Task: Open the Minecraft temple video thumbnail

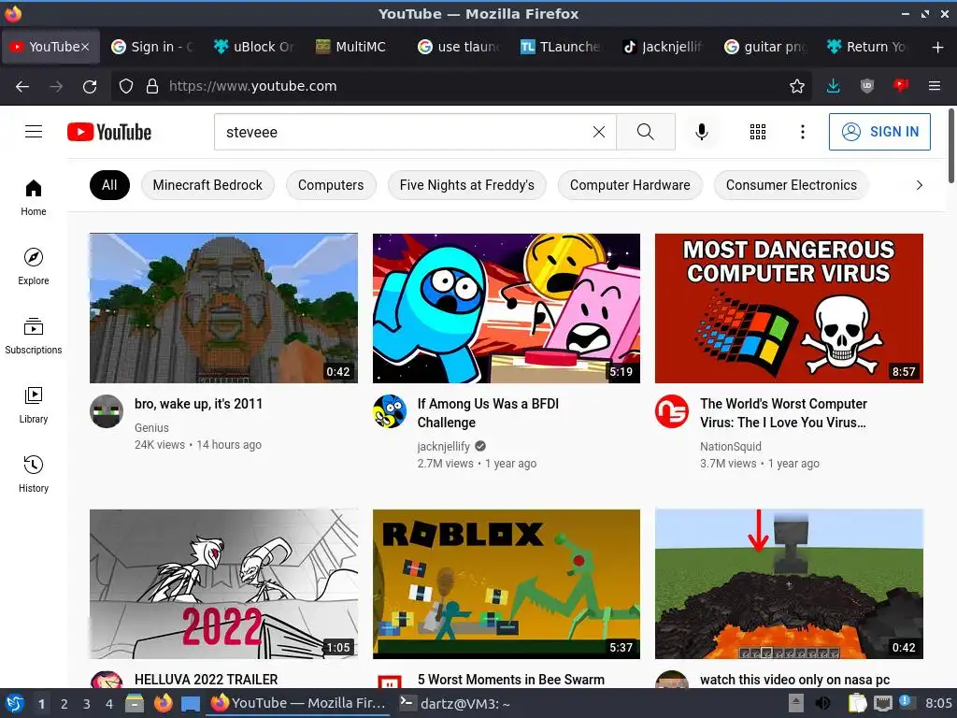Action: coord(223,309)
